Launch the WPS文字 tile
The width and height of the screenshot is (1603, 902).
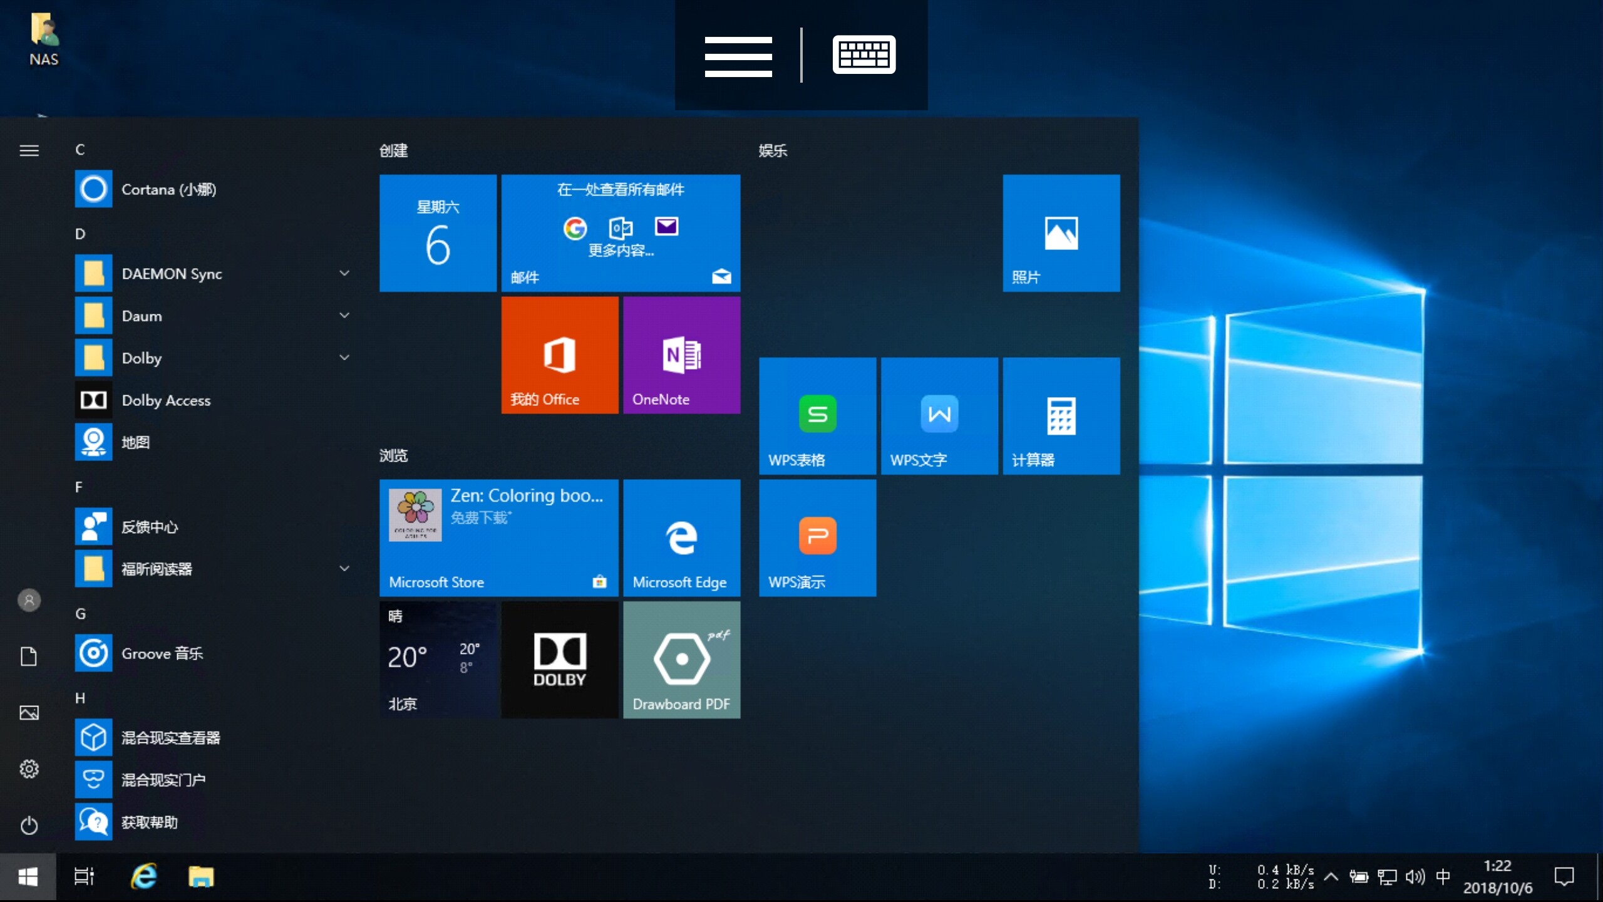[939, 416]
